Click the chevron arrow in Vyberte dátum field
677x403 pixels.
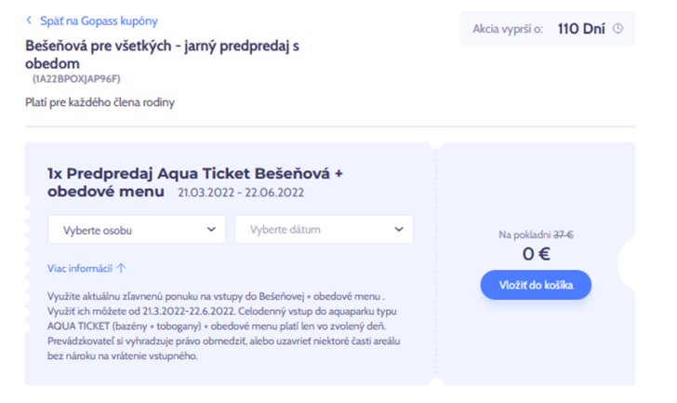click(399, 229)
